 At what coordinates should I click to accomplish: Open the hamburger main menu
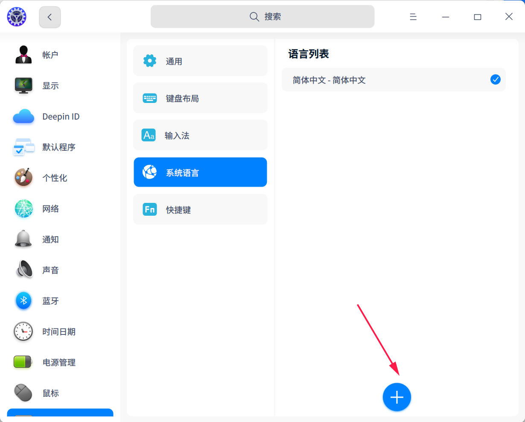coord(413,17)
